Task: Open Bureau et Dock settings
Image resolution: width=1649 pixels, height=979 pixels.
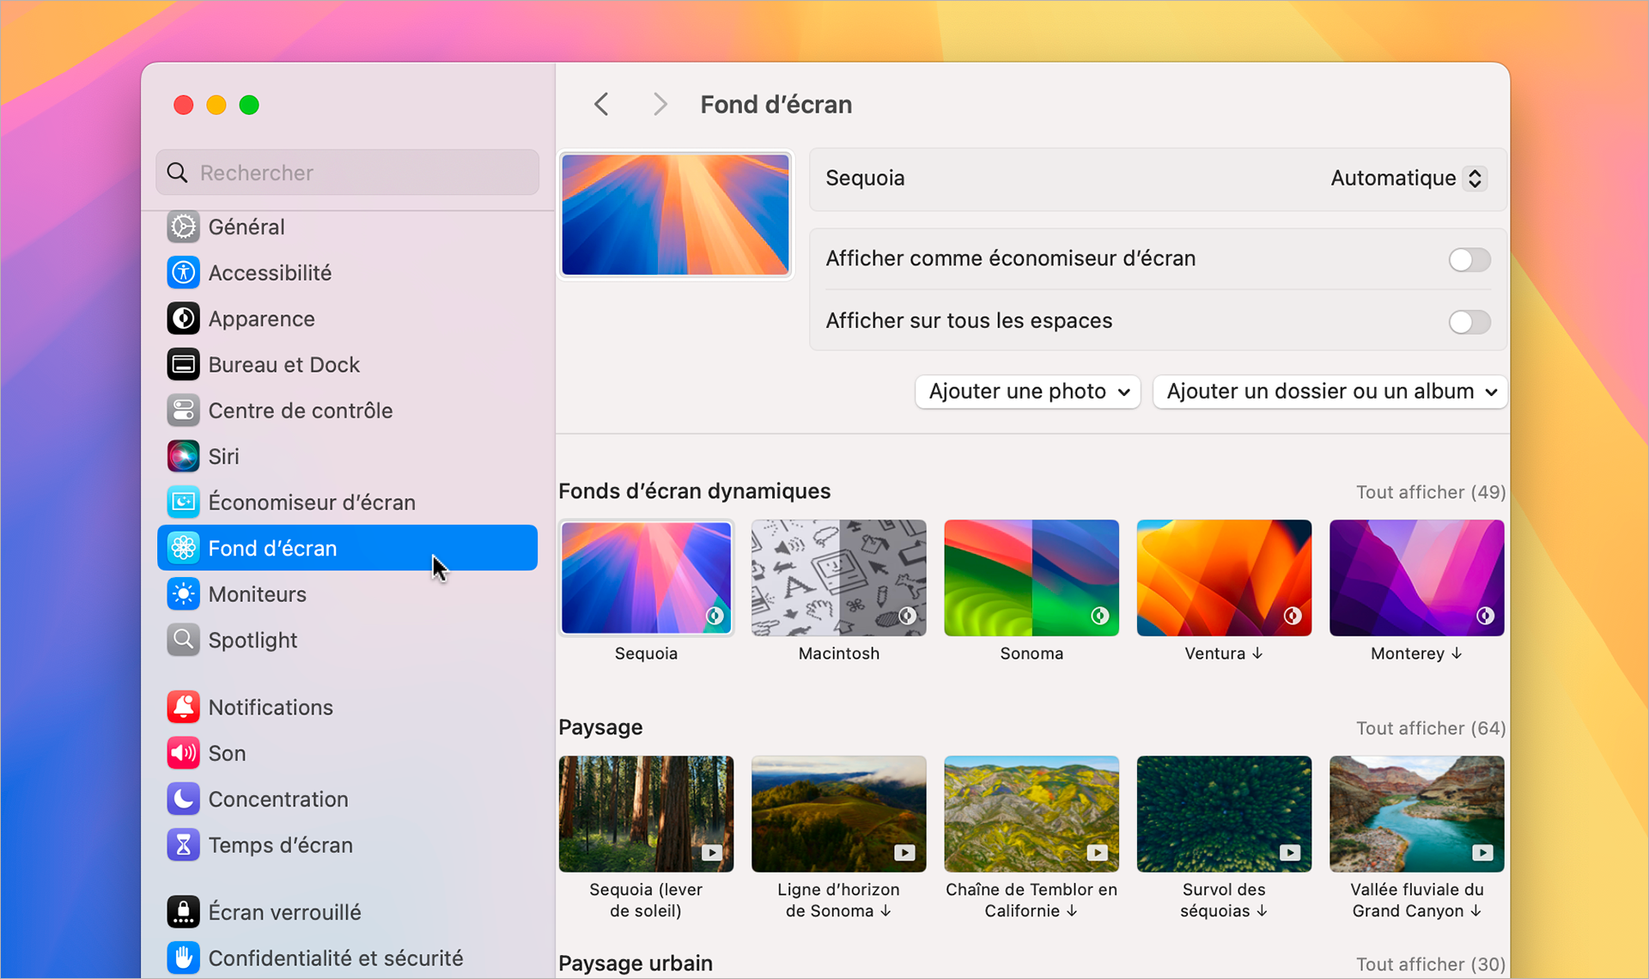Action: (283, 364)
